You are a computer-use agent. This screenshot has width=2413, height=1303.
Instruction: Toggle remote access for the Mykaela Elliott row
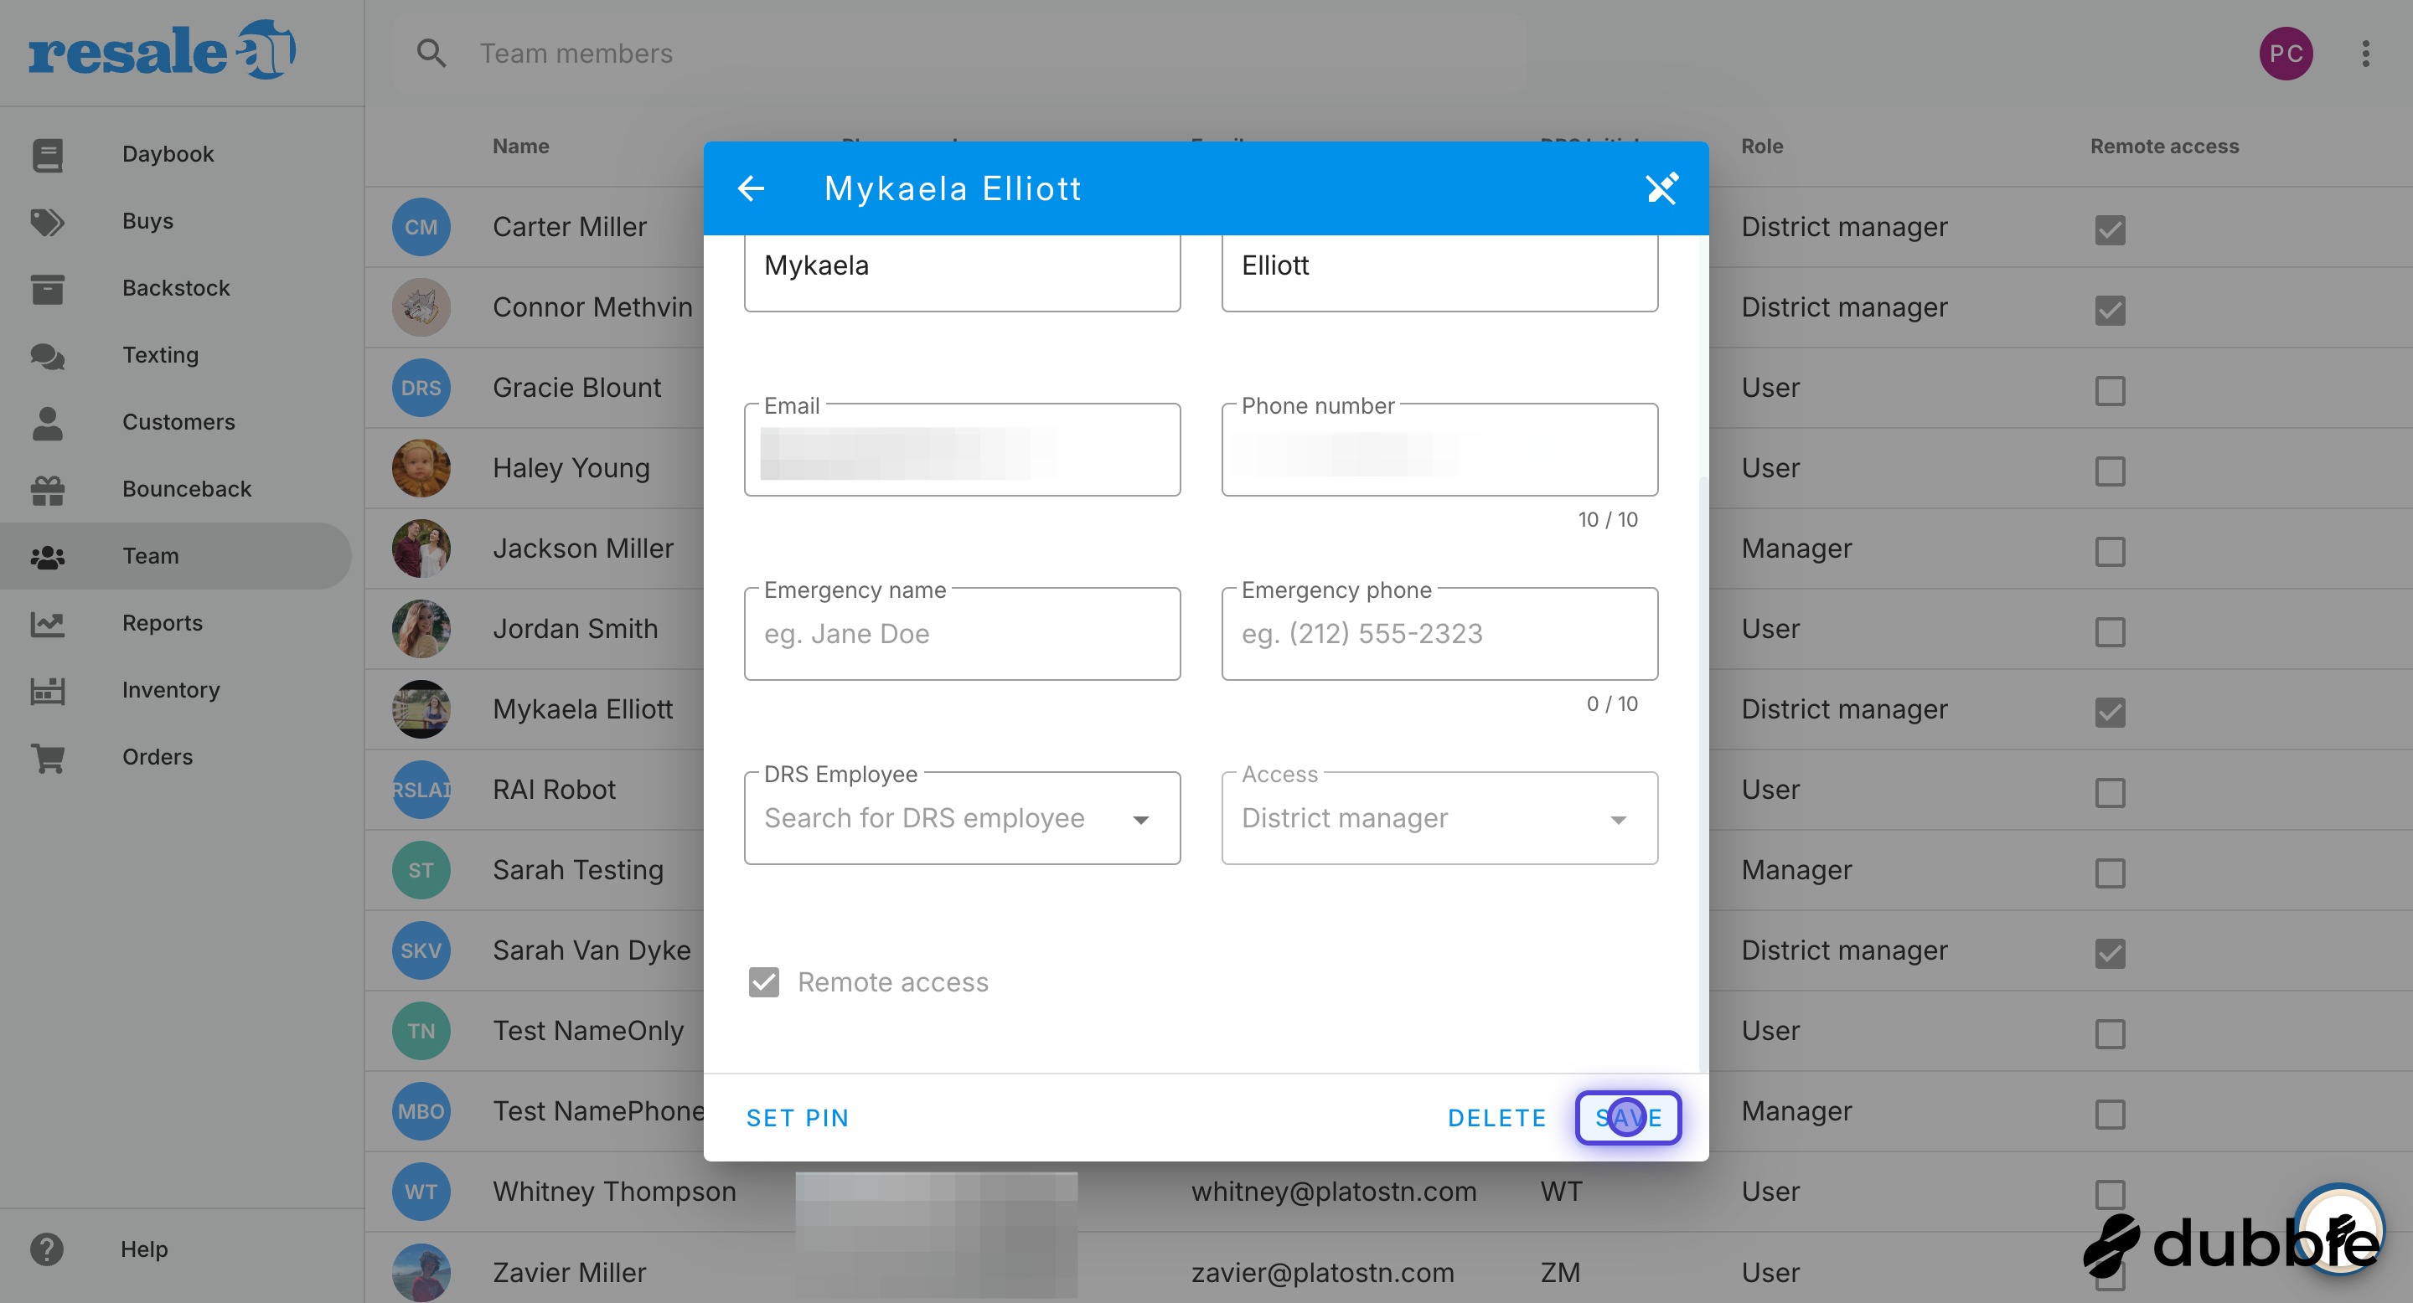[x=2110, y=713]
